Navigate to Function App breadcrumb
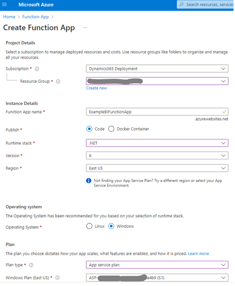 click(x=35, y=17)
